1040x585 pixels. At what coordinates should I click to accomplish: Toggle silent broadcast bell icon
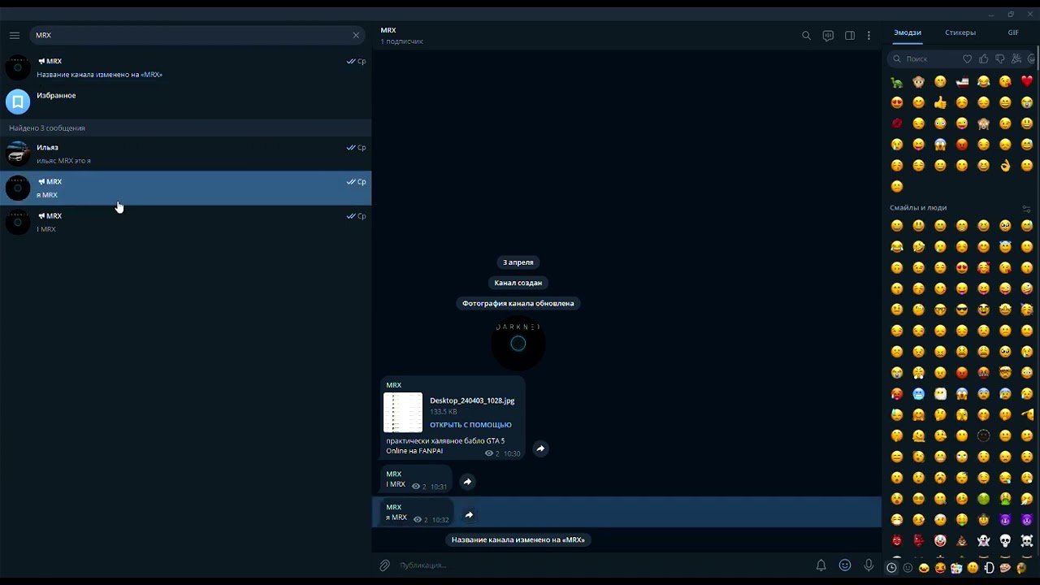coord(821,565)
